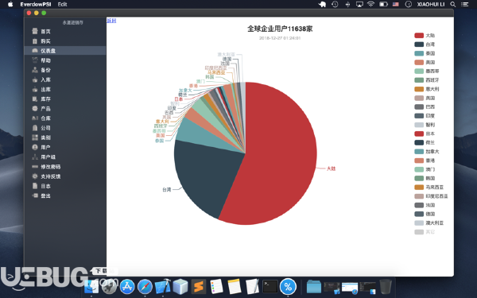The image size is (477, 298).
Task: Open the 购买 purchase icon in sidebar
Action: pos(35,41)
